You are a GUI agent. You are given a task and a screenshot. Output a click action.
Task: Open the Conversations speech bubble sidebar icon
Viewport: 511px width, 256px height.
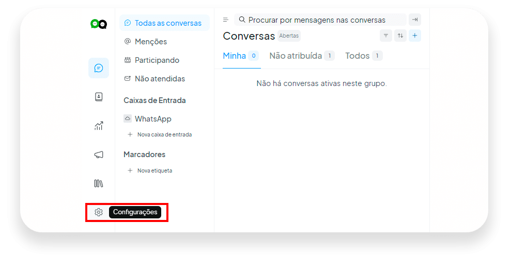[99, 68]
